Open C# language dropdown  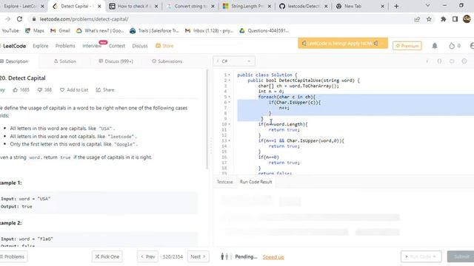click(234, 61)
